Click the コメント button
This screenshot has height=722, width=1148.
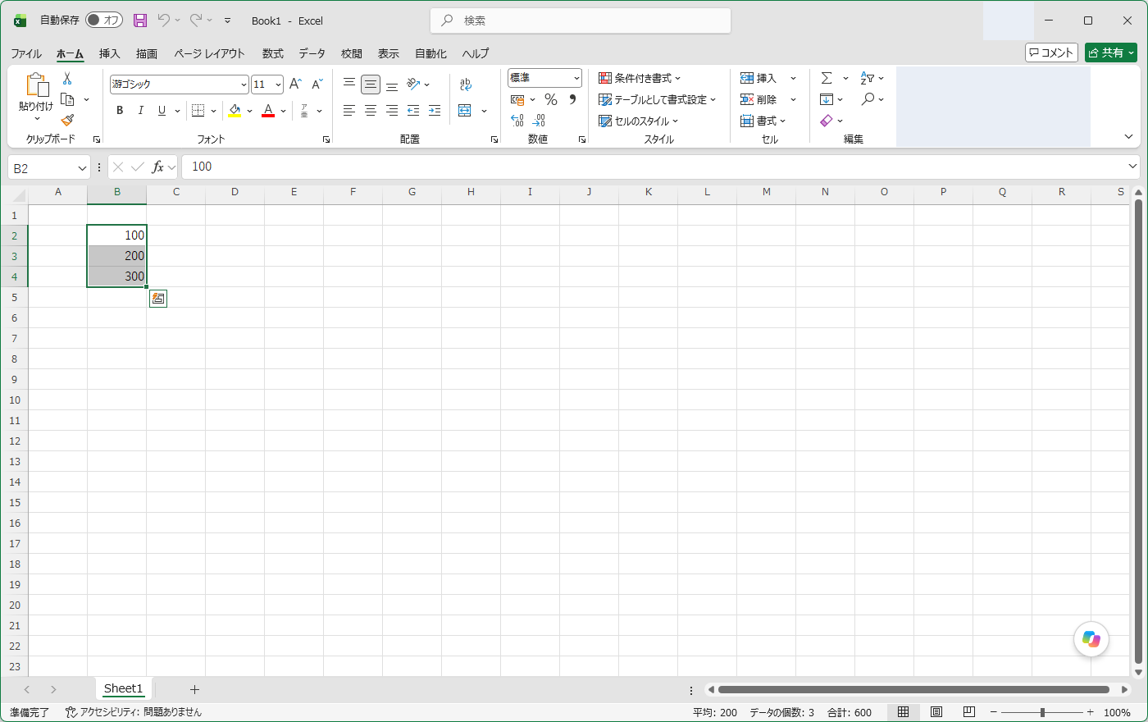pos(1051,53)
